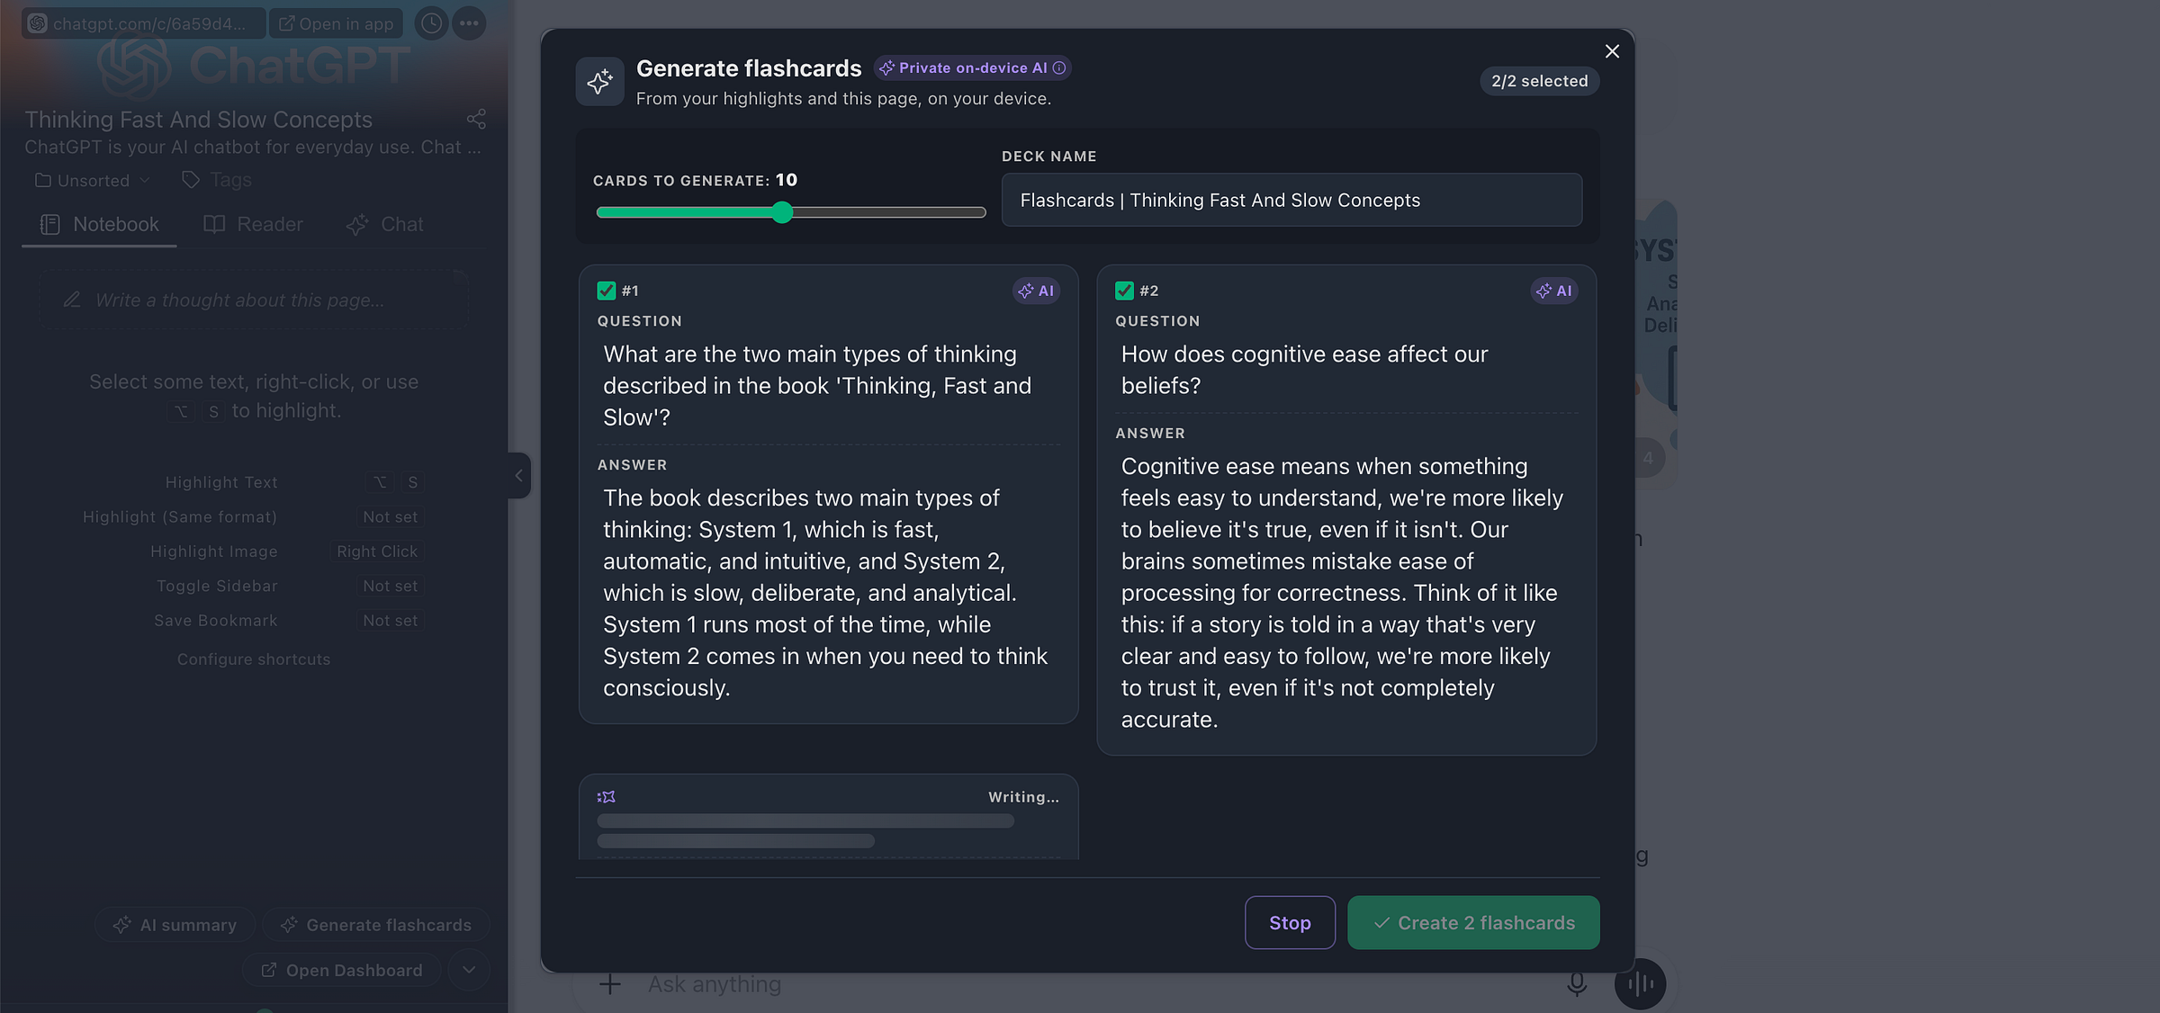Open the Private on-device AI info icon
This screenshot has height=1013, width=2160.
tap(1059, 68)
